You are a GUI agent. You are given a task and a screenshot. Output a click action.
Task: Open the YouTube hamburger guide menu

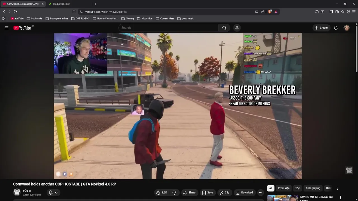pos(7,28)
